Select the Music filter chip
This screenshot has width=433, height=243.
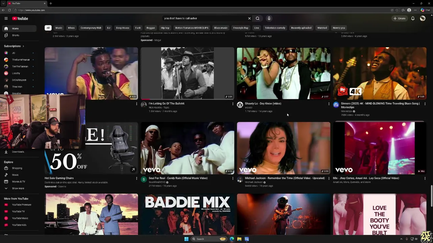[59, 28]
